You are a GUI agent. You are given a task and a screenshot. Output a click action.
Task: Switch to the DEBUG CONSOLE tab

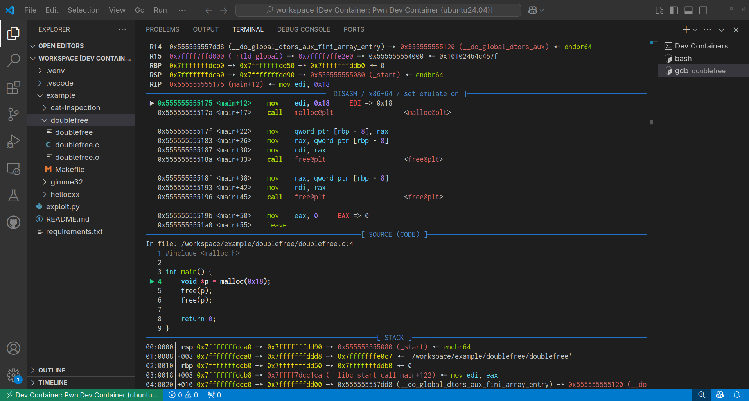(x=303, y=30)
